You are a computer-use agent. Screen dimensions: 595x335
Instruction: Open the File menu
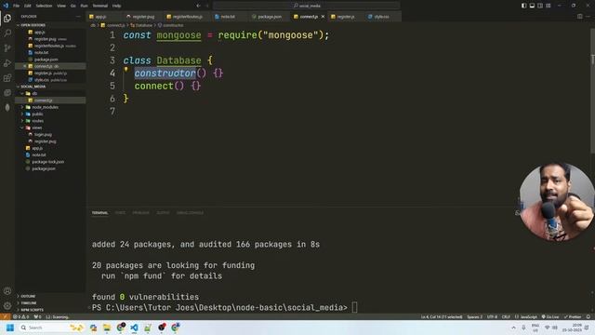[17, 6]
